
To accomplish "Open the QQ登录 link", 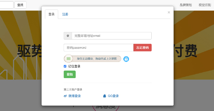I will coord(113,96).
